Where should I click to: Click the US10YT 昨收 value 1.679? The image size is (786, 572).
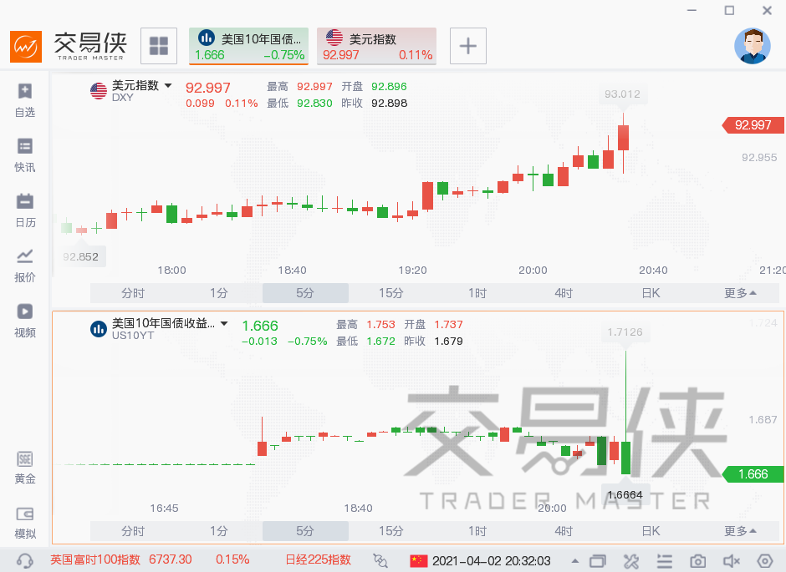pyautogui.click(x=448, y=342)
